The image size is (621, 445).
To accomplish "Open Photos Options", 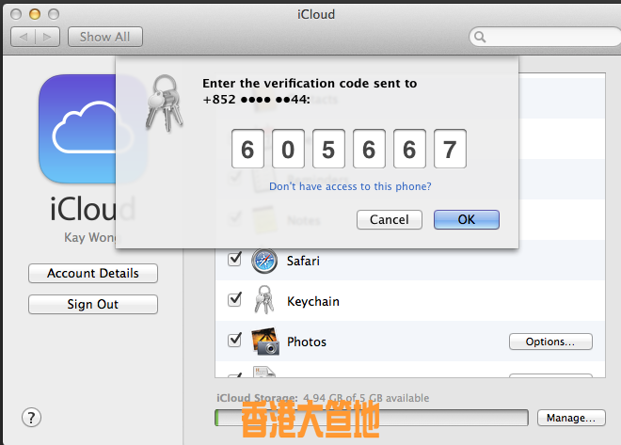I will (550, 342).
